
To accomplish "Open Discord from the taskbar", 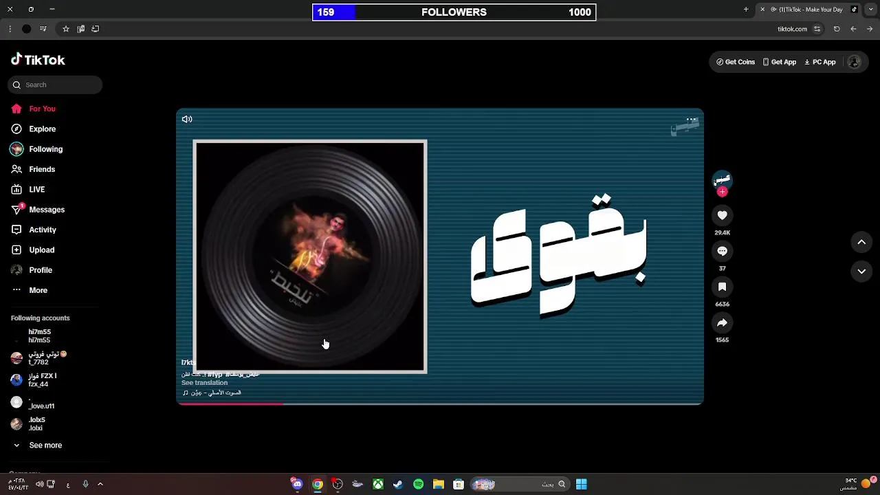I will 297,484.
